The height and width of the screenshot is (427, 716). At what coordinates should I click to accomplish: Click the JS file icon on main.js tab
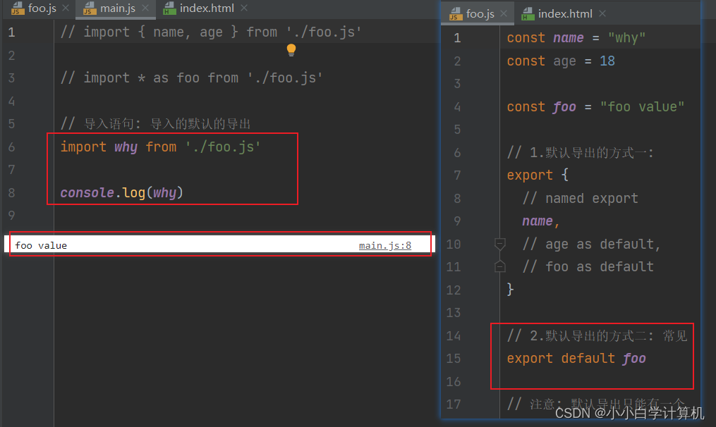point(90,8)
